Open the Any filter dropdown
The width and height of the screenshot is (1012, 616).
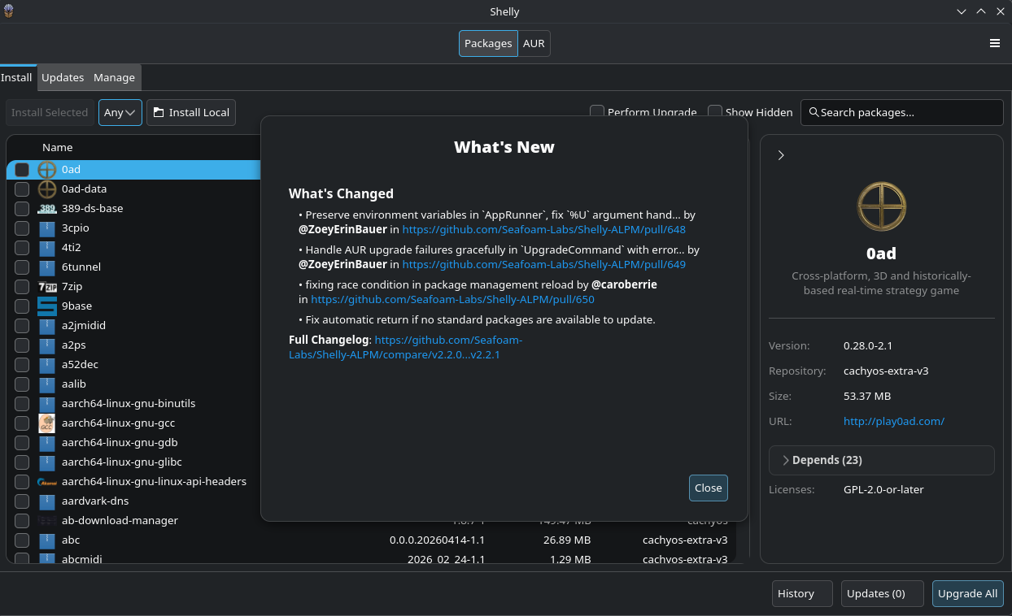point(120,112)
